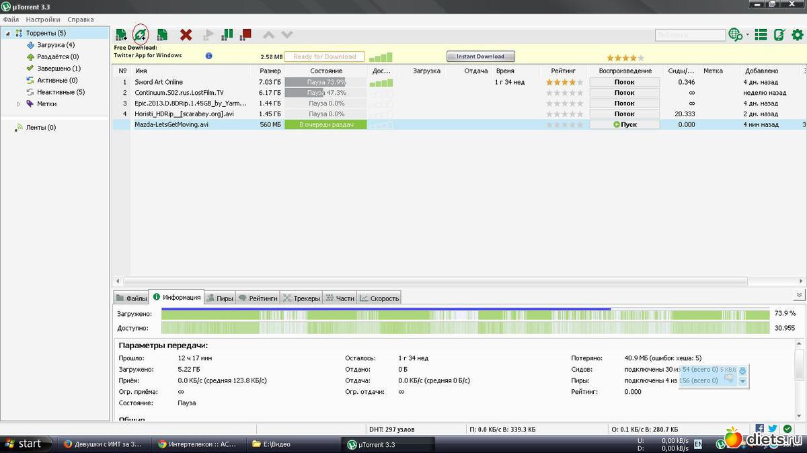Click Add Torrent from URL icon

(x=141, y=34)
